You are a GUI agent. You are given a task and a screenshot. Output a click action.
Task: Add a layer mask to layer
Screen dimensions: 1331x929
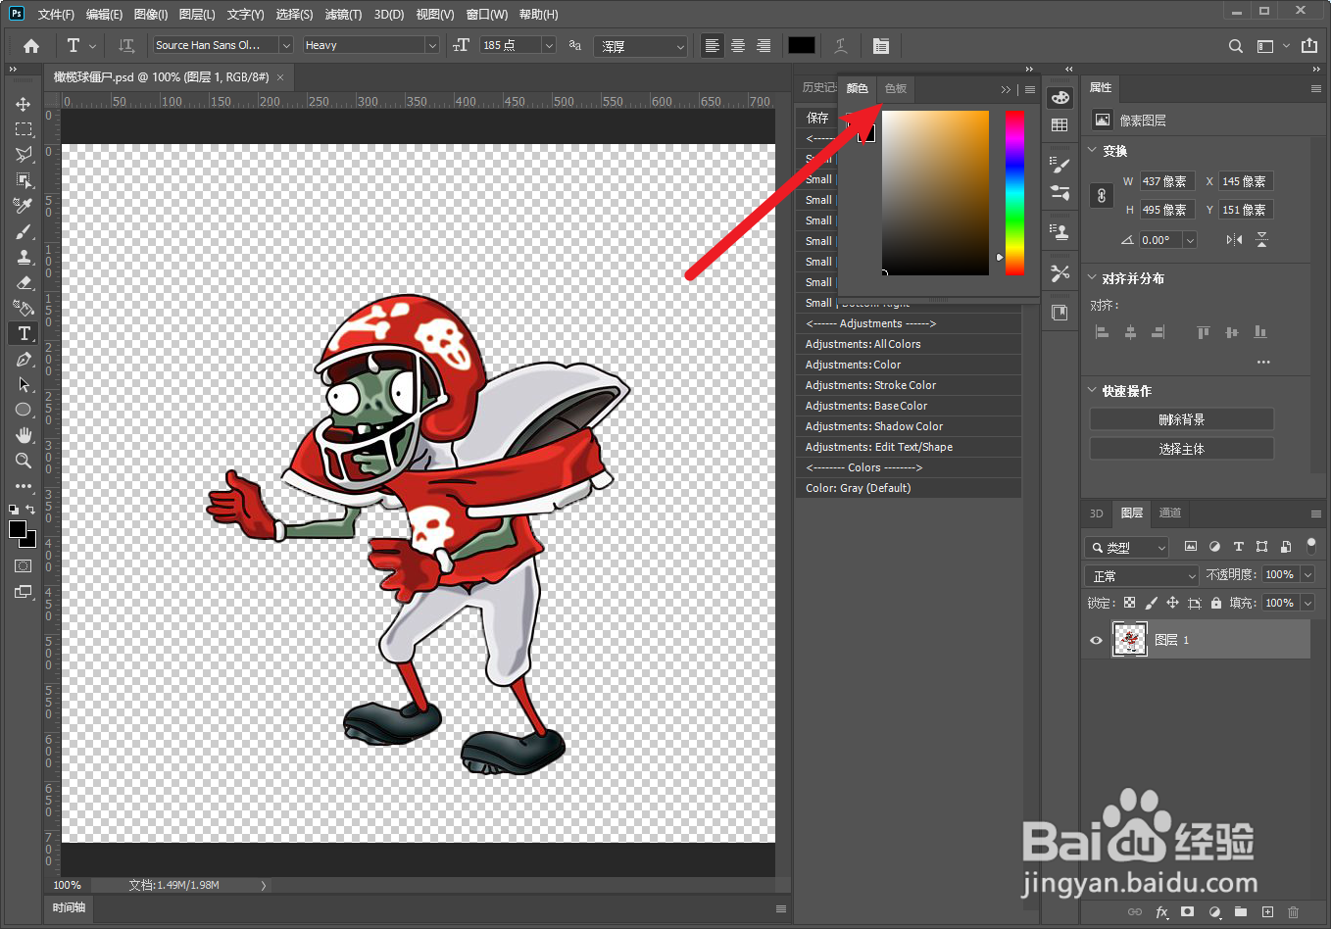coord(1188,911)
